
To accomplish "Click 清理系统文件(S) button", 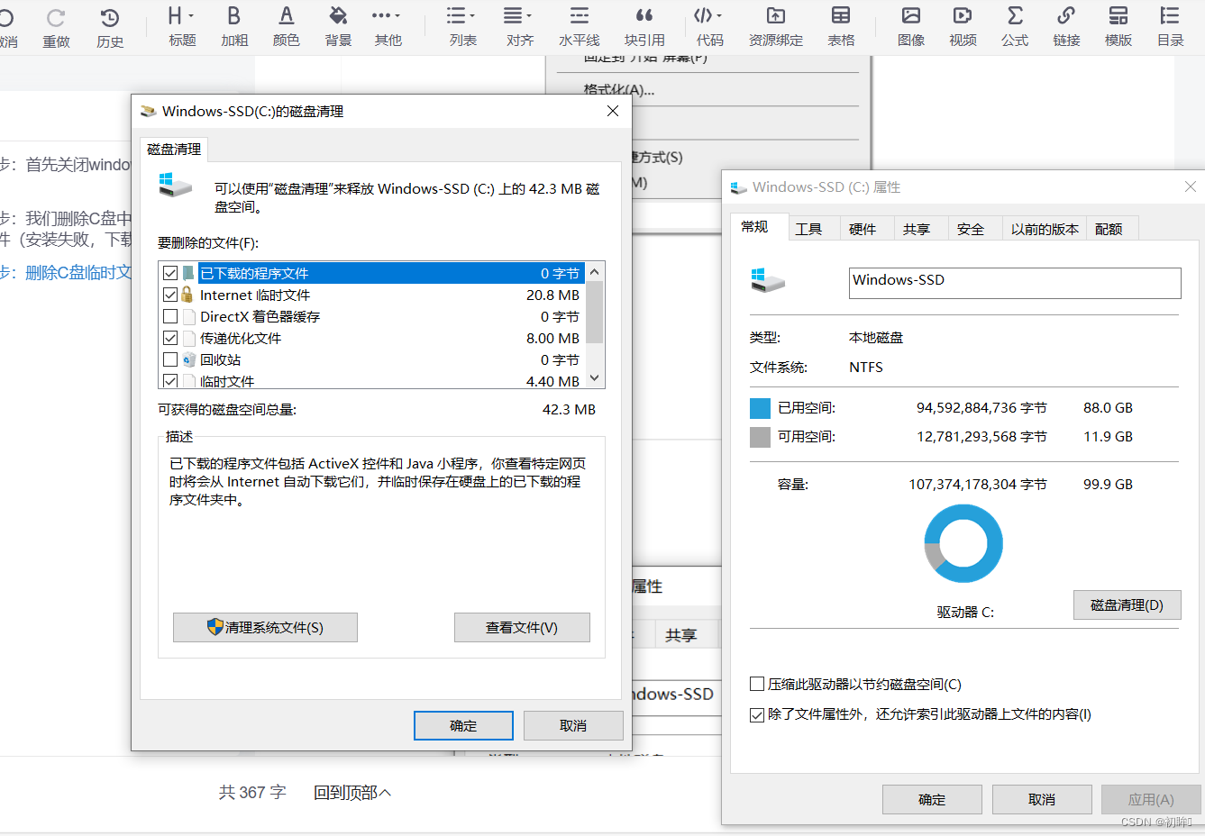I will point(265,627).
